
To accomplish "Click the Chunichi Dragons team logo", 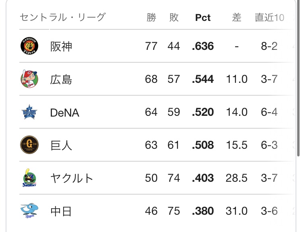I will coord(29,211).
